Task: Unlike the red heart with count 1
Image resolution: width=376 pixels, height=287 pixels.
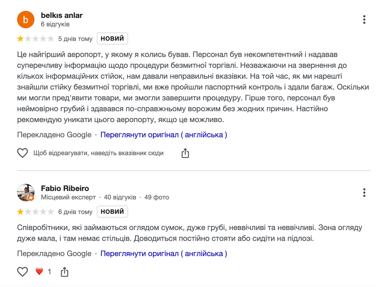Action: 40,271
